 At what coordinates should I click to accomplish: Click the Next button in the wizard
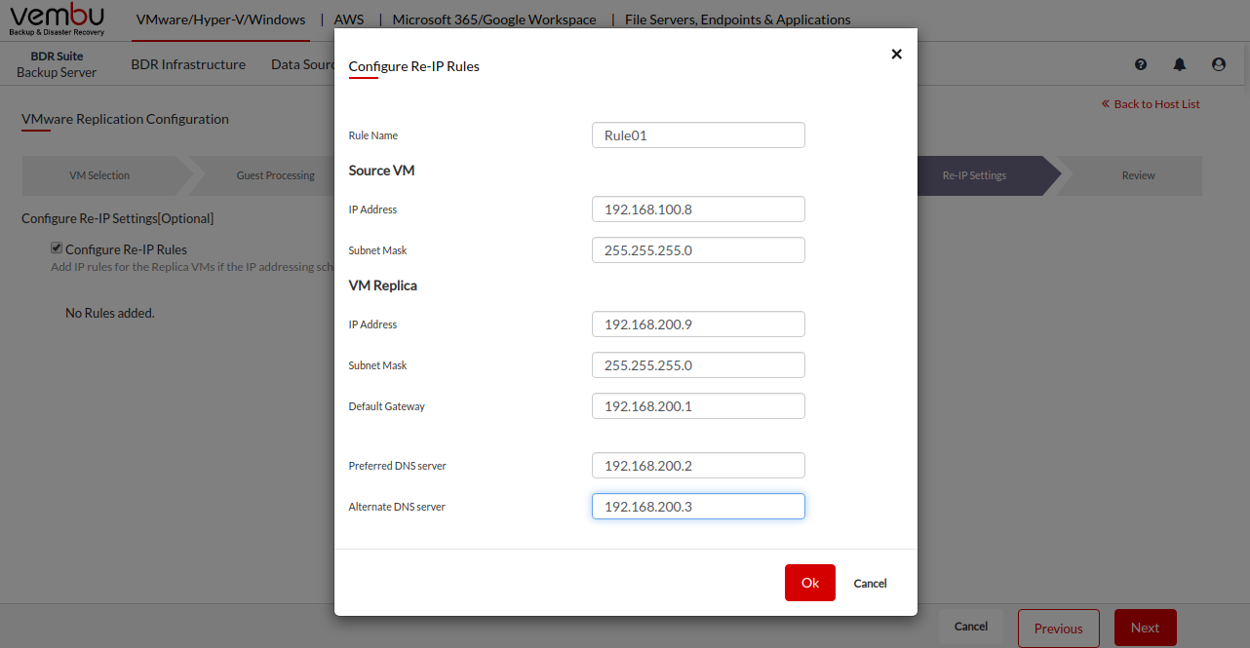tap(1145, 629)
